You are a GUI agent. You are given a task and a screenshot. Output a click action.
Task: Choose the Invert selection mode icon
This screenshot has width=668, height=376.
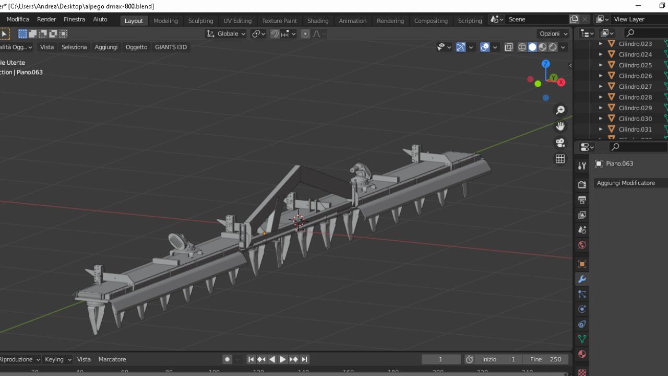tap(53, 33)
